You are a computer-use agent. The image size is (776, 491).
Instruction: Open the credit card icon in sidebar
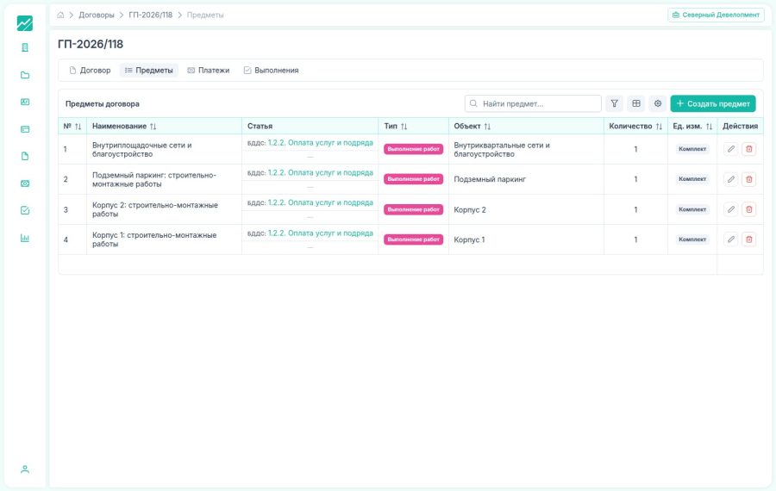pyautogui.click(x=25, y=129)
